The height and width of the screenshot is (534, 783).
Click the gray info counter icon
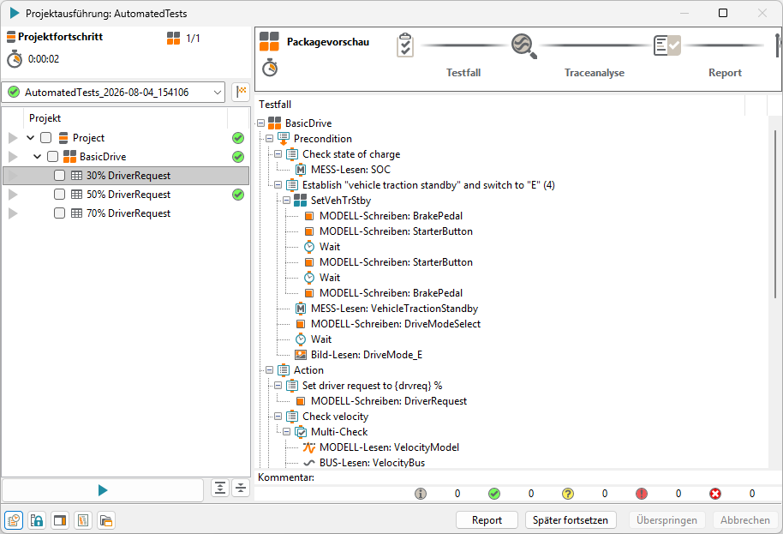point(421,494)
